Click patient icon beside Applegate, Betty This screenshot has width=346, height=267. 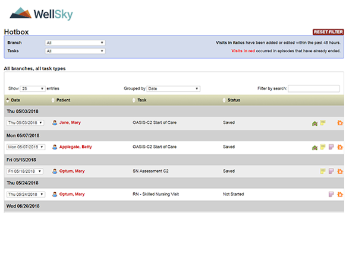tap(55, 147)
